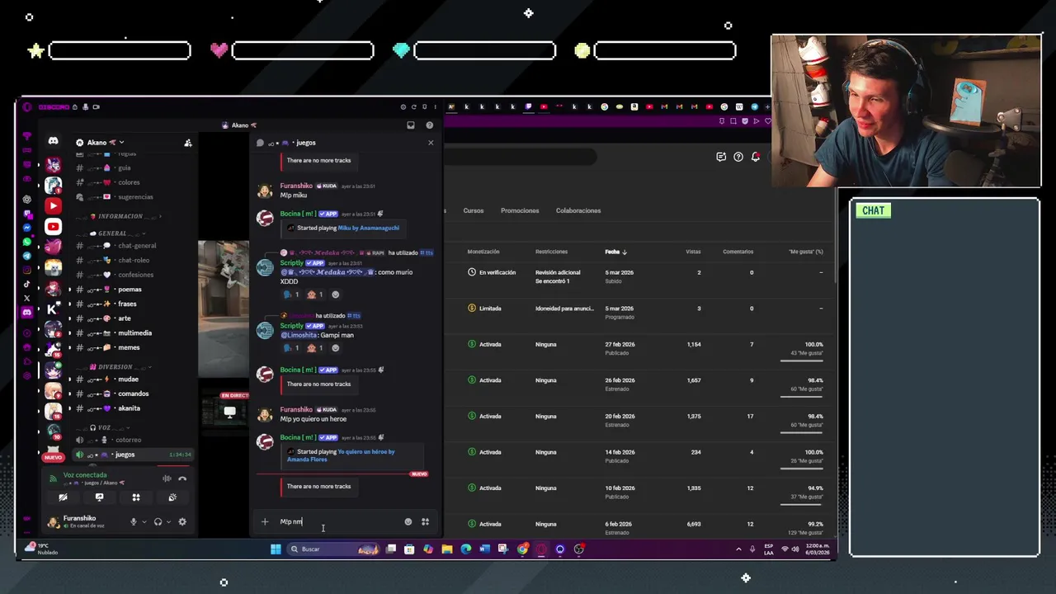The height and width of the screenshot is (594, 1056).
Task: Switch to the Cursos tab in YouTube Studio
Action: click(x=474, y=210)
